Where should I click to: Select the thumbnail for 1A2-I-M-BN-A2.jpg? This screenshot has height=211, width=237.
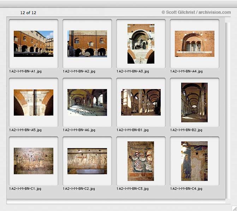[x=87, y=44]
